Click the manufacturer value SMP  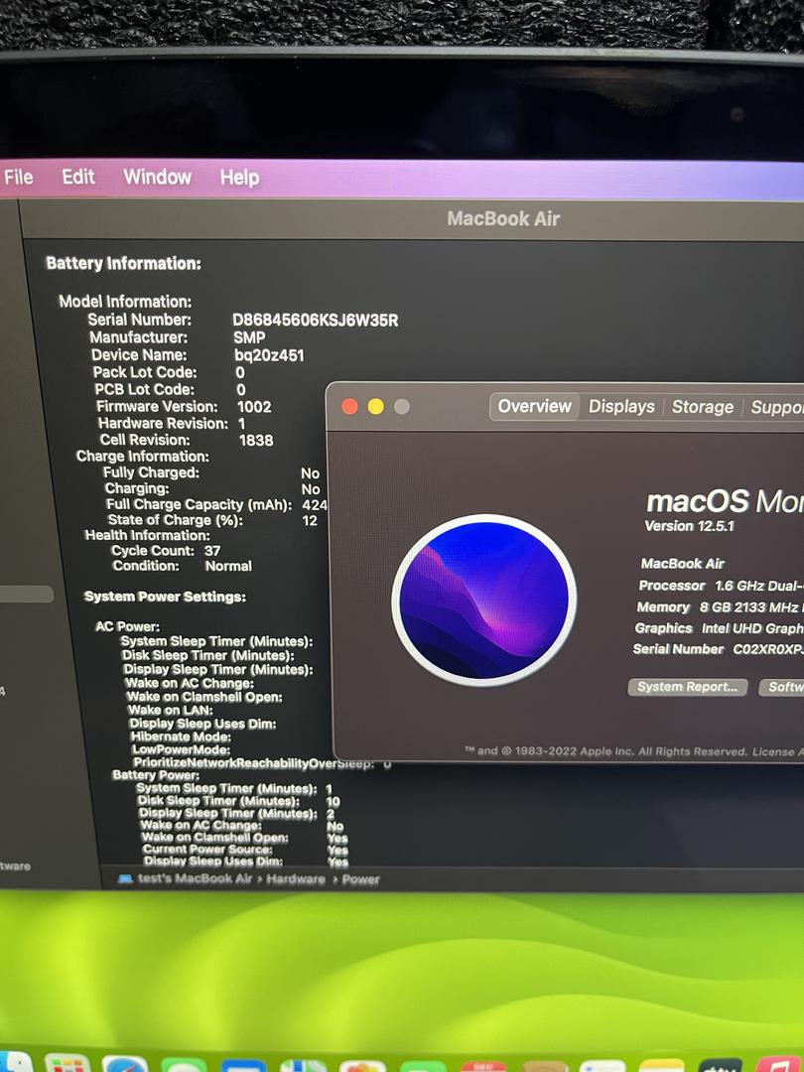pos(249,337)
